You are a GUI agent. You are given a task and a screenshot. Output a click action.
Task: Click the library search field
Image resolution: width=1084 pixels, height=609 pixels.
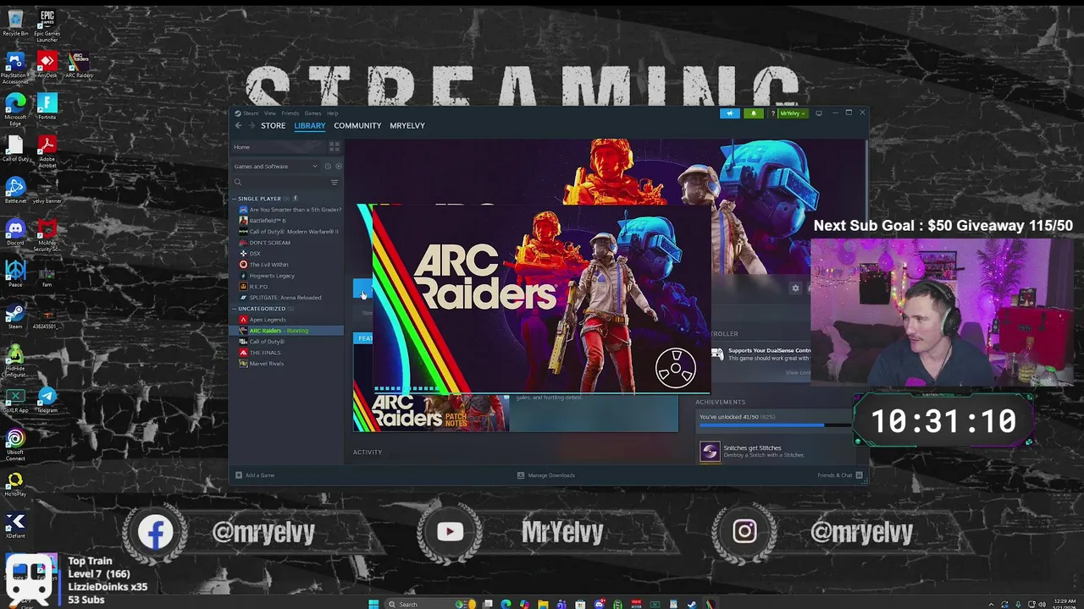coord(280,182)
